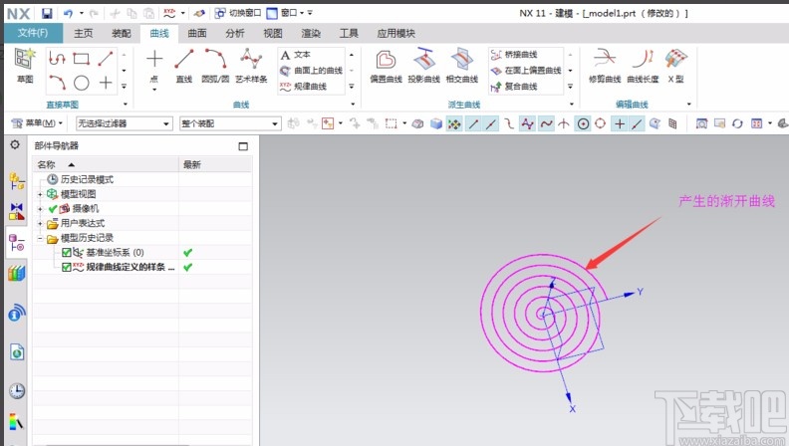Click the X 型 (X-Form) tool
The height and width of the screenshot is (446, 789).
coord(675,67)
